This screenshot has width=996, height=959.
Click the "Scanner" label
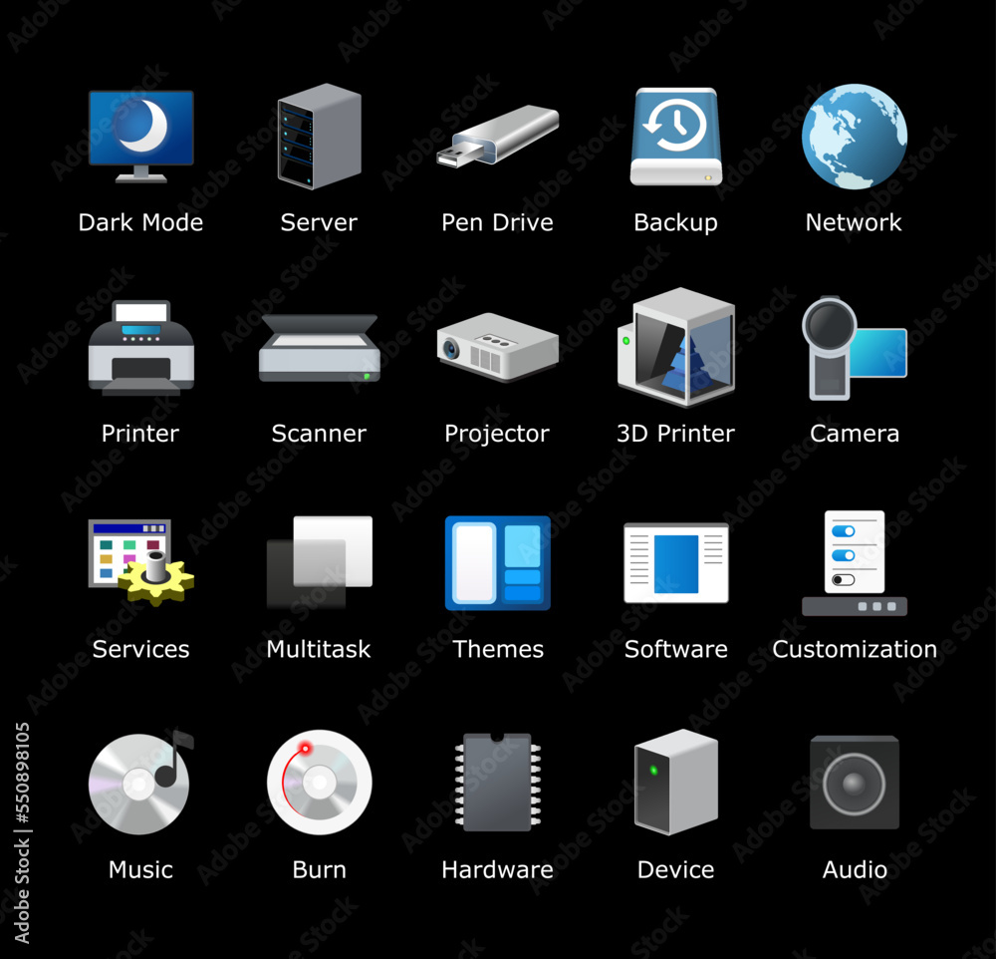(x=319, y=434)
